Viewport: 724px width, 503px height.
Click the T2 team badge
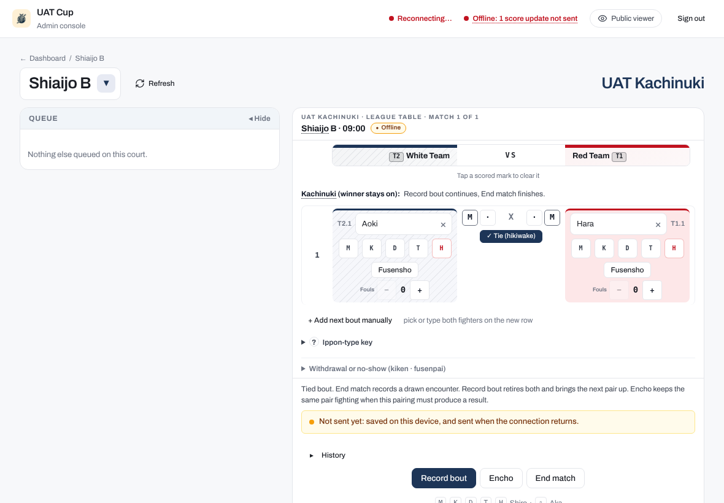396,156
